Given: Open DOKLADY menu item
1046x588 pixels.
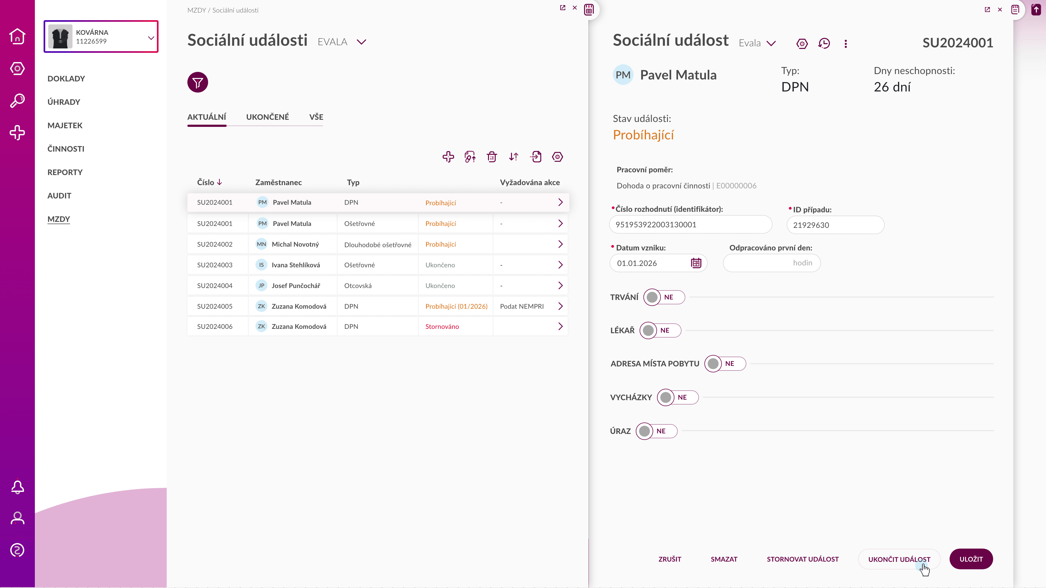Looking at the screenshot, I should 66,79.
